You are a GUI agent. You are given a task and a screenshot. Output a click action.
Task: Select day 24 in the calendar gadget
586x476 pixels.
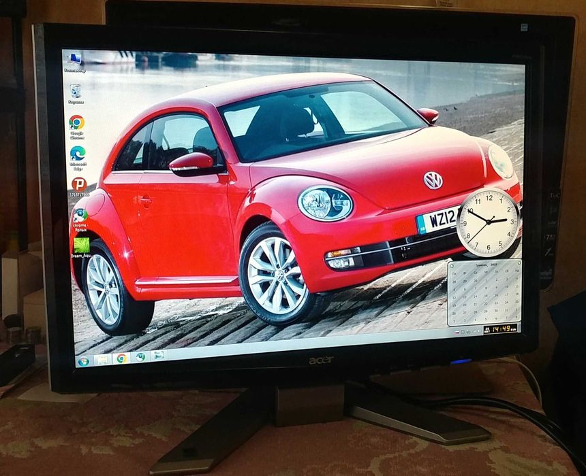506,303
